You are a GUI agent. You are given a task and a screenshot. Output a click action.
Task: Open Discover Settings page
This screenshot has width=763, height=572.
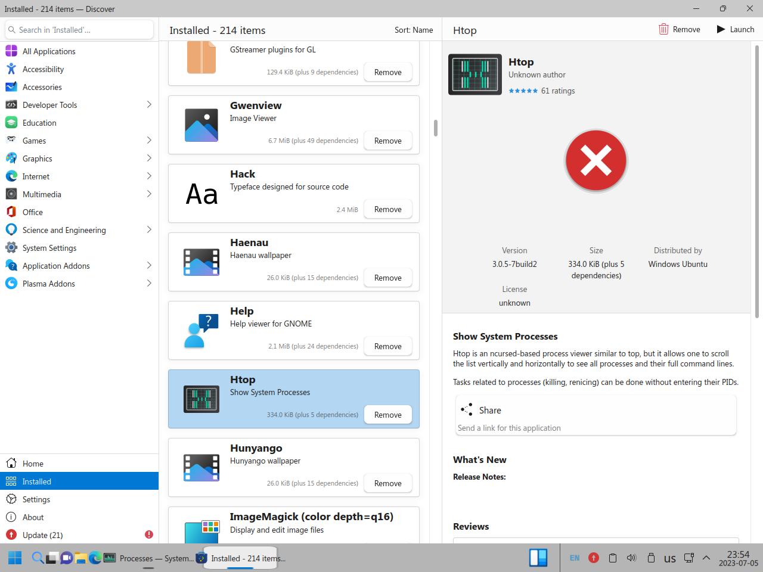tap(79, 499)
